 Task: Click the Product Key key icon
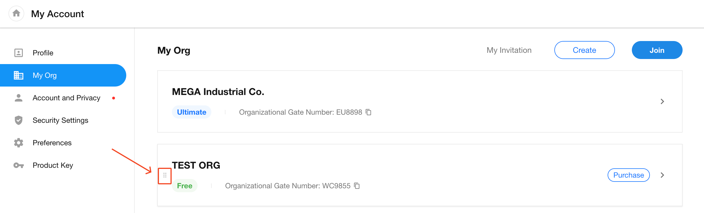pos(19,165)
